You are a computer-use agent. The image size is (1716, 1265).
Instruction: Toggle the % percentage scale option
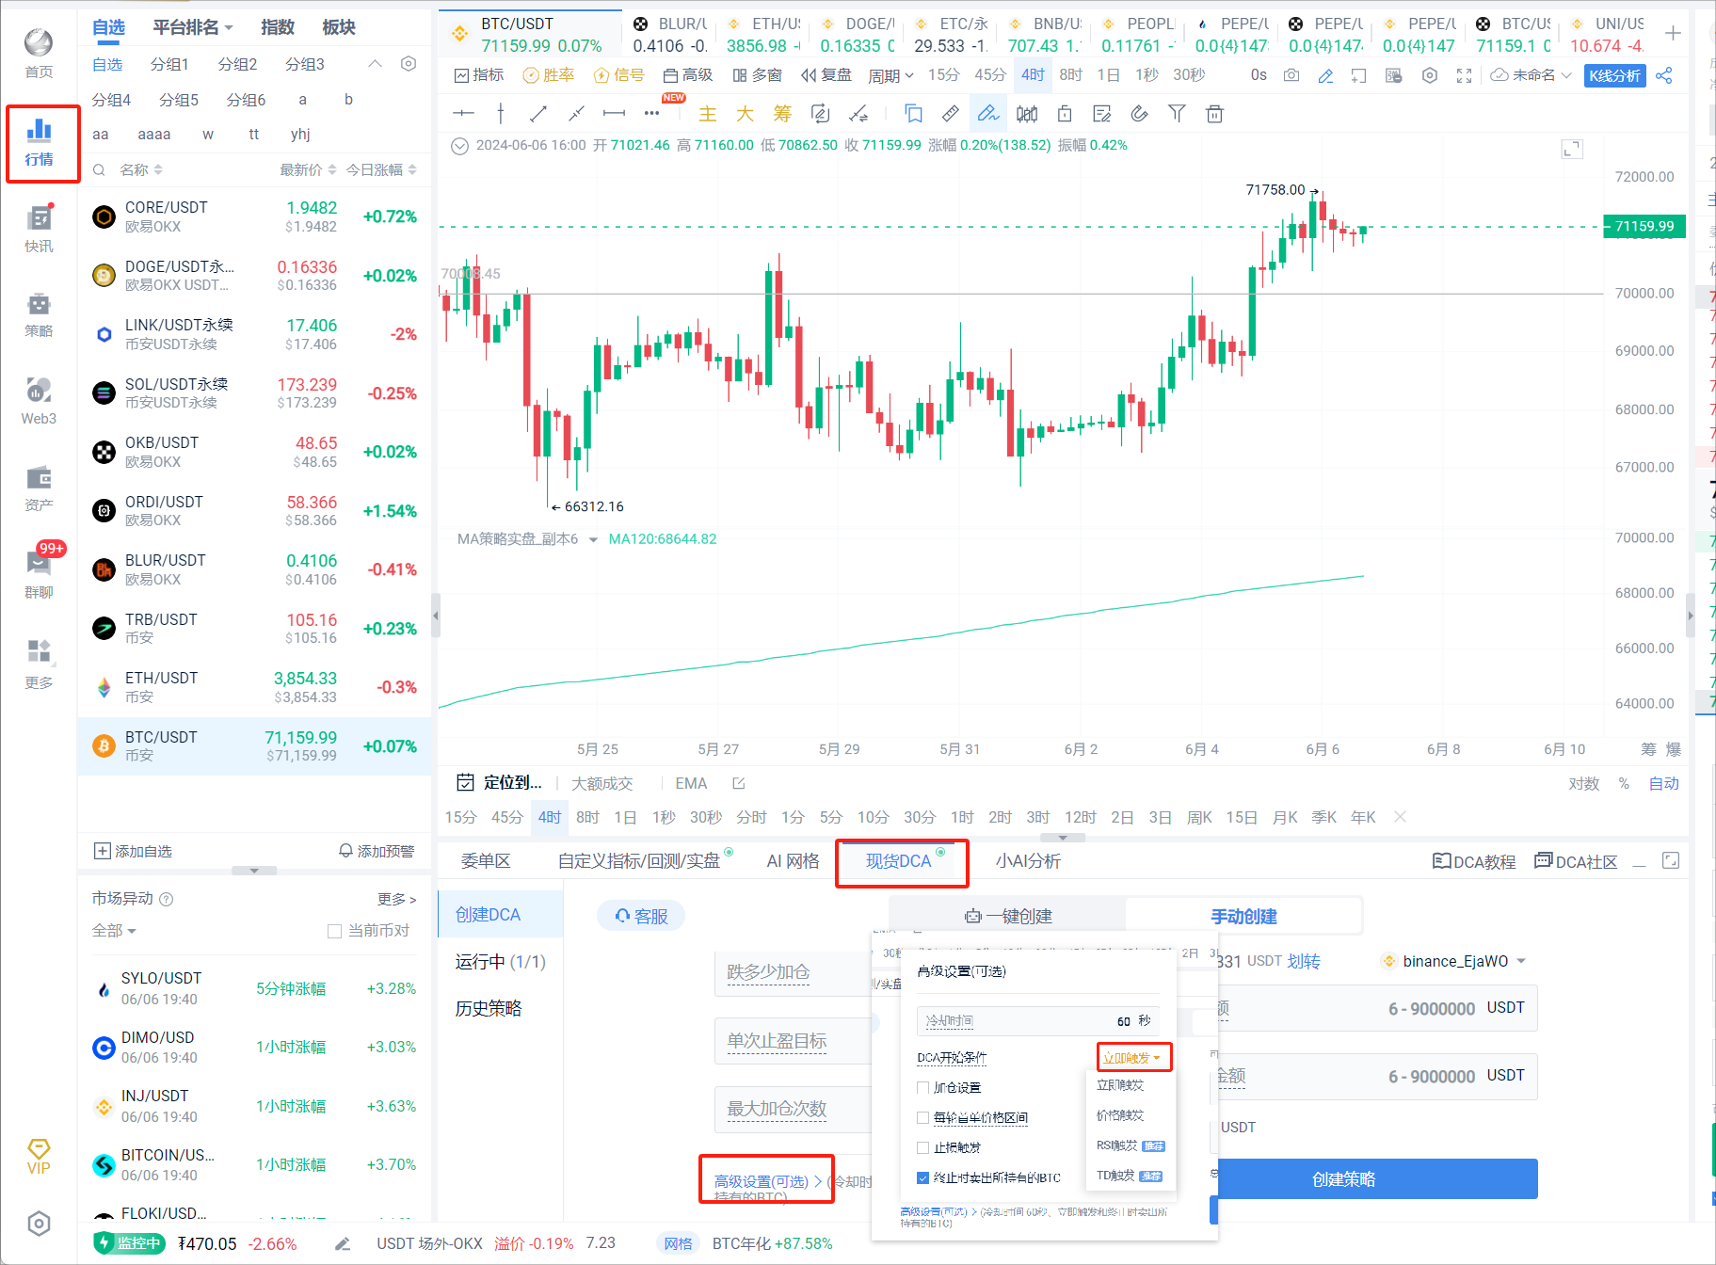point(1624,784)
